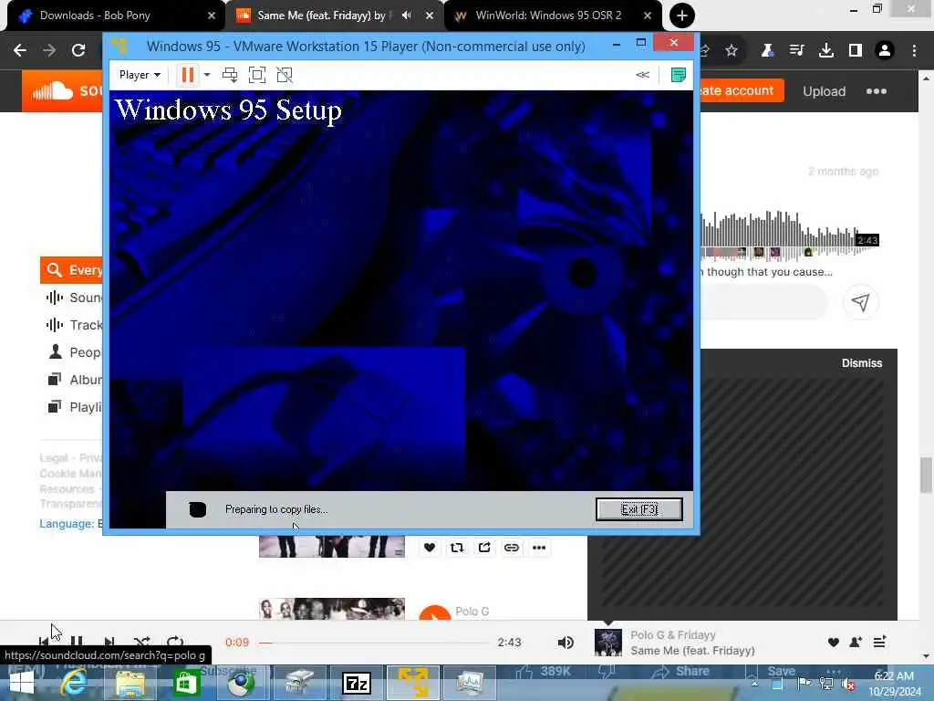Open File Explorer from taskbar
934x701 pixels.
(x=130, y=683)
